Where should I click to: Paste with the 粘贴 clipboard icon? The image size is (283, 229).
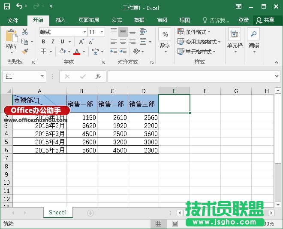click(x=12, y=36)
